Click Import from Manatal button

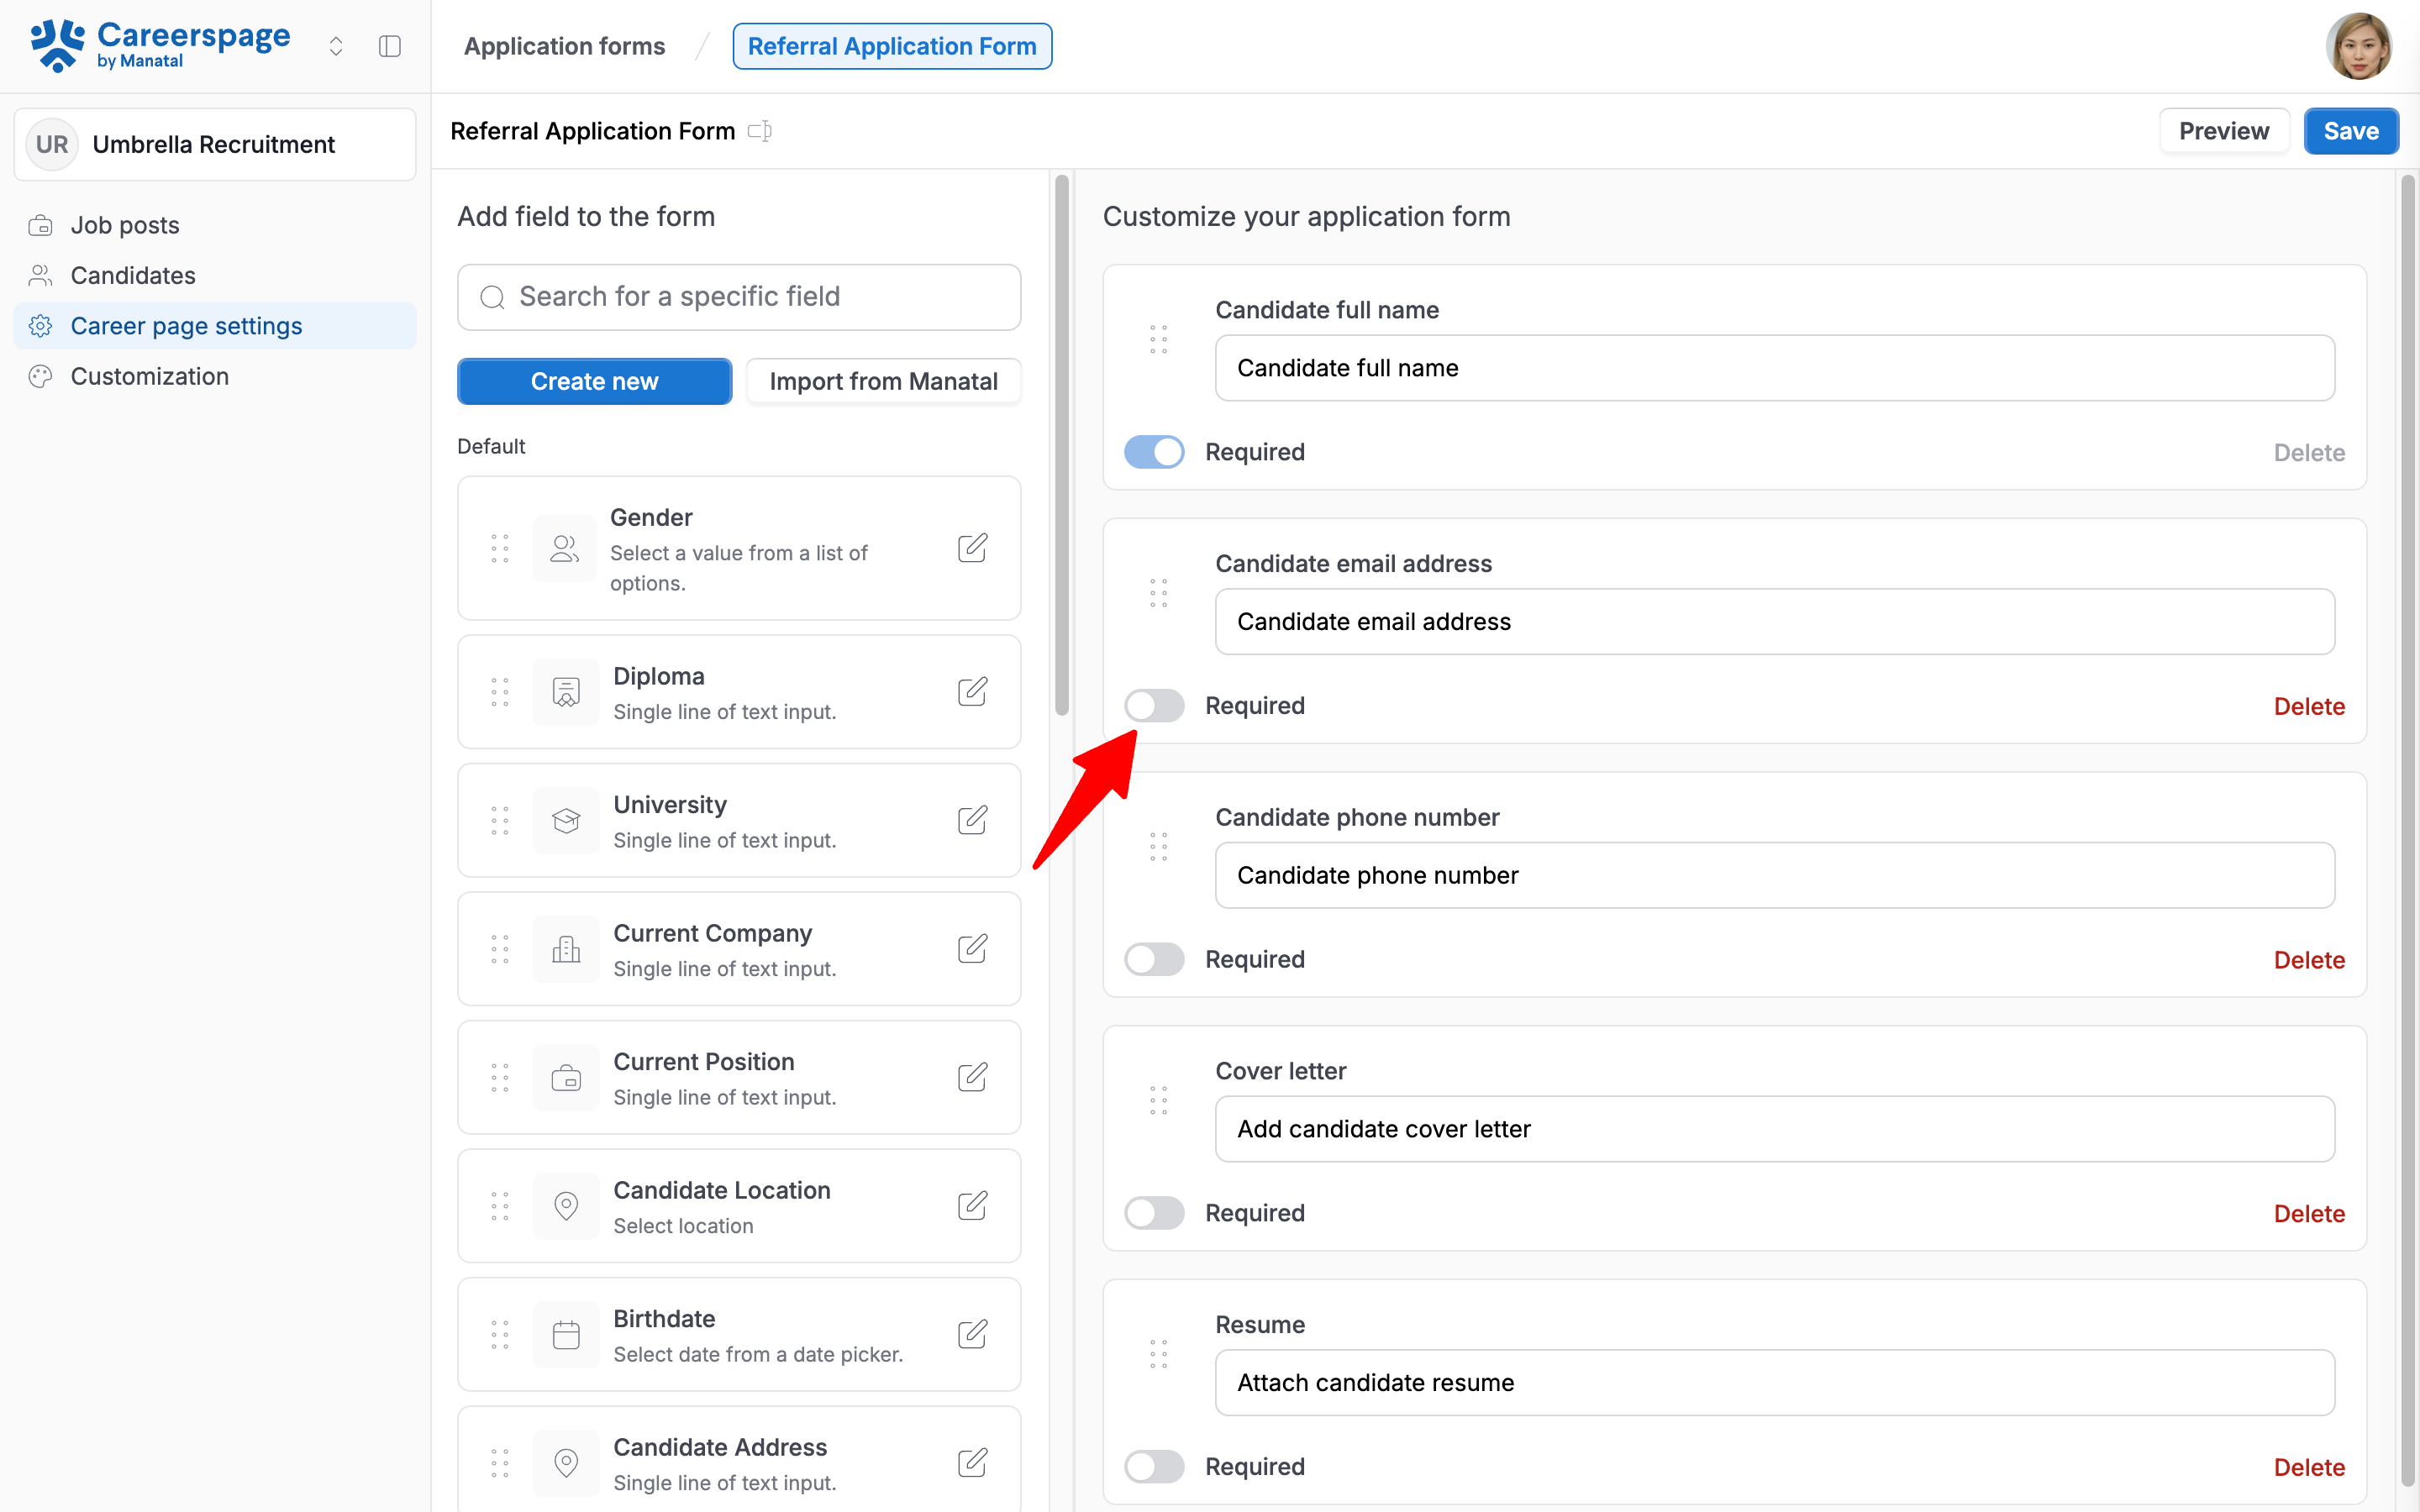point(883,381)
